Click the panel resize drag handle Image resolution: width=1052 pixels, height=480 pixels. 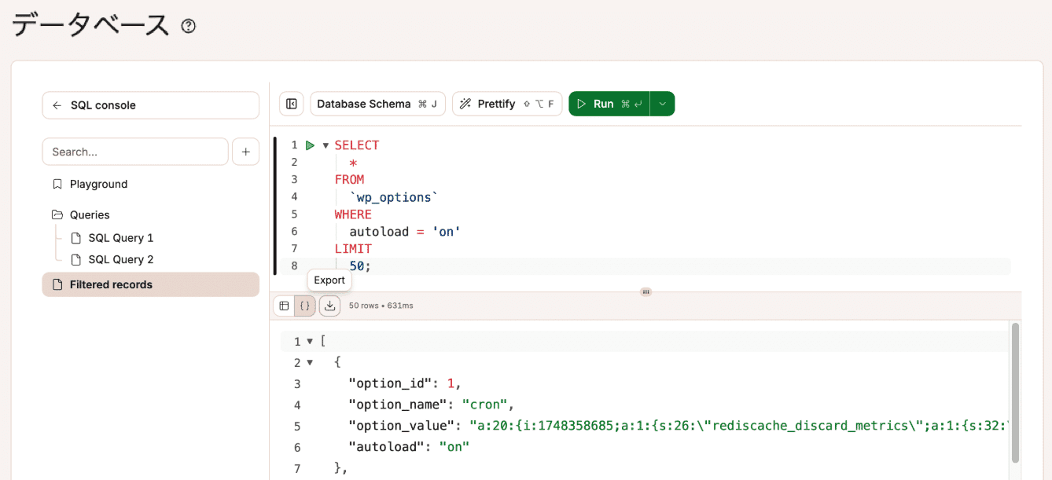[646, 291]
